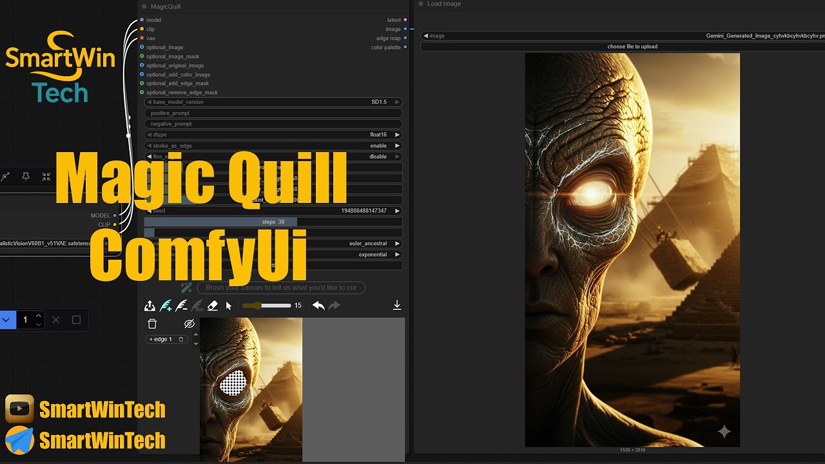Open the blue queue dropdown chevron
The image size is (825, 464).
point(6,320)
